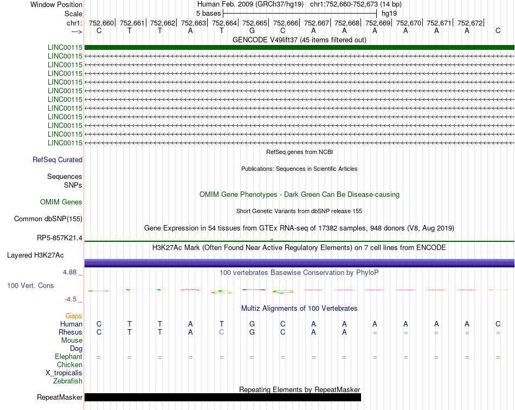Click position label 752,664
Screen dimensions: 515x410
click(x=224, y=23)
